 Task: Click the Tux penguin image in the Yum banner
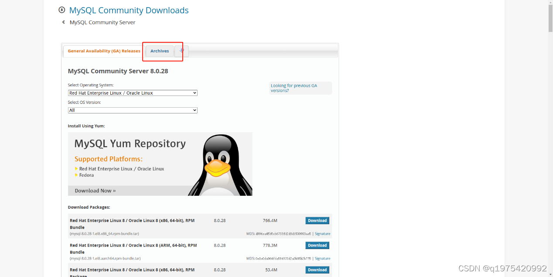(220, 165)
